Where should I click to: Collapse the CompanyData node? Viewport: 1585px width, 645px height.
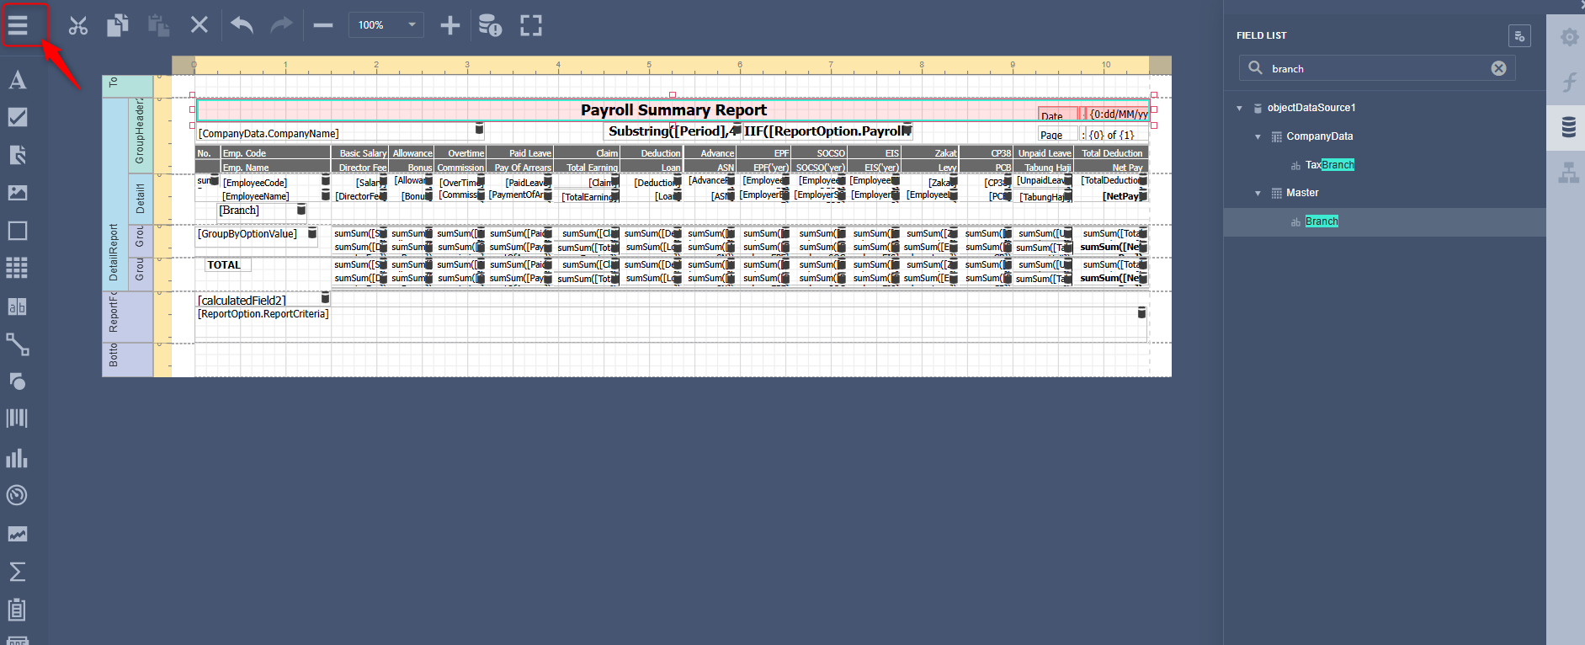(x=1258, y=136)
